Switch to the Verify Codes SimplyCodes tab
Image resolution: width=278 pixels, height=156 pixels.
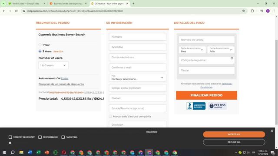pyautogui.click(x=26, y=3)
